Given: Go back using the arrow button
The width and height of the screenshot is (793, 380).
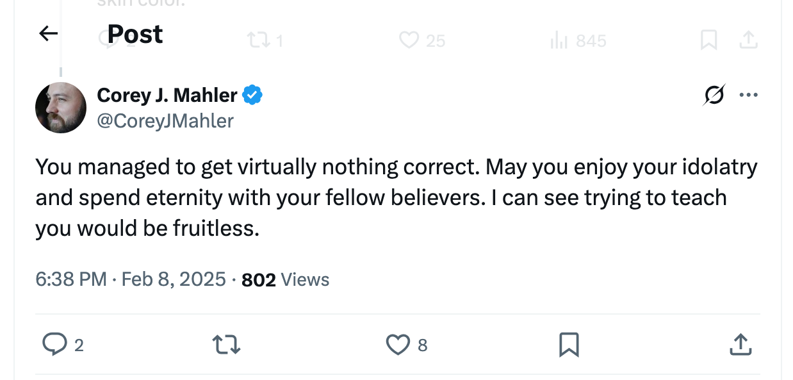Looking at the screenshot, I should (x=47, y=33).
